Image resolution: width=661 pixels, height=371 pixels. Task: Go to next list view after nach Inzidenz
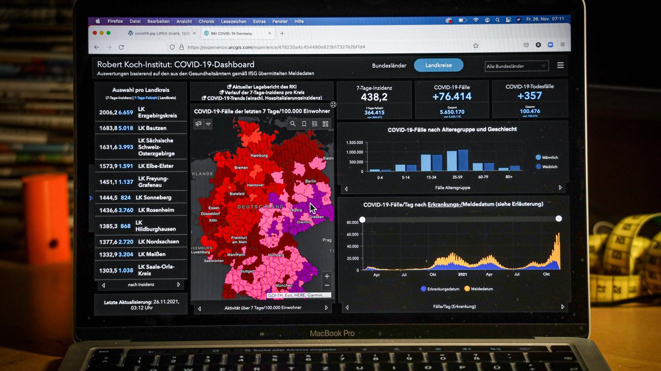point(179,285)
